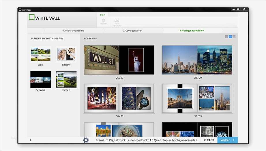Go to step 2. Cover gestalten
The width and height of the screenshot is (266, 151).
coord(132,30)
